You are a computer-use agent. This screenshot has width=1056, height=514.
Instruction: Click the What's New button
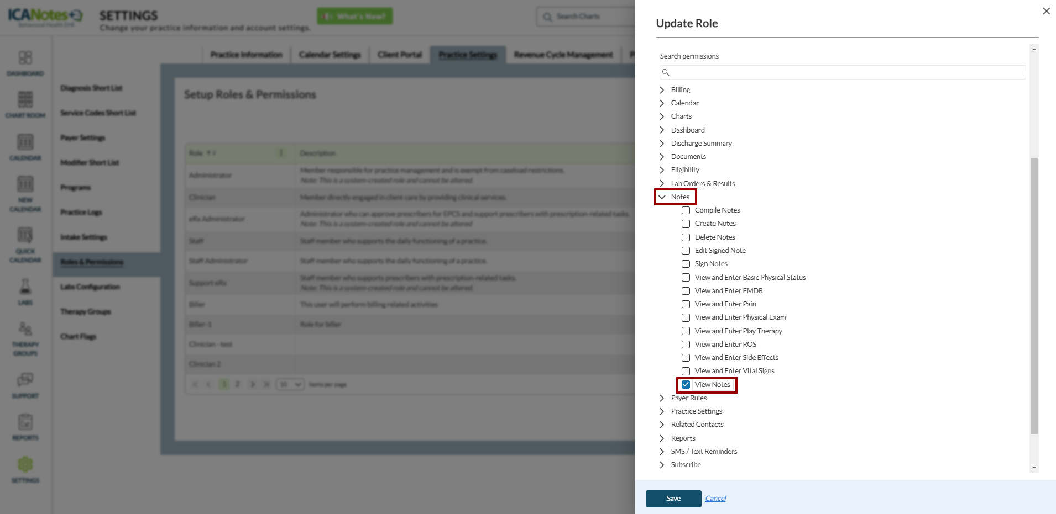(355, 17)
